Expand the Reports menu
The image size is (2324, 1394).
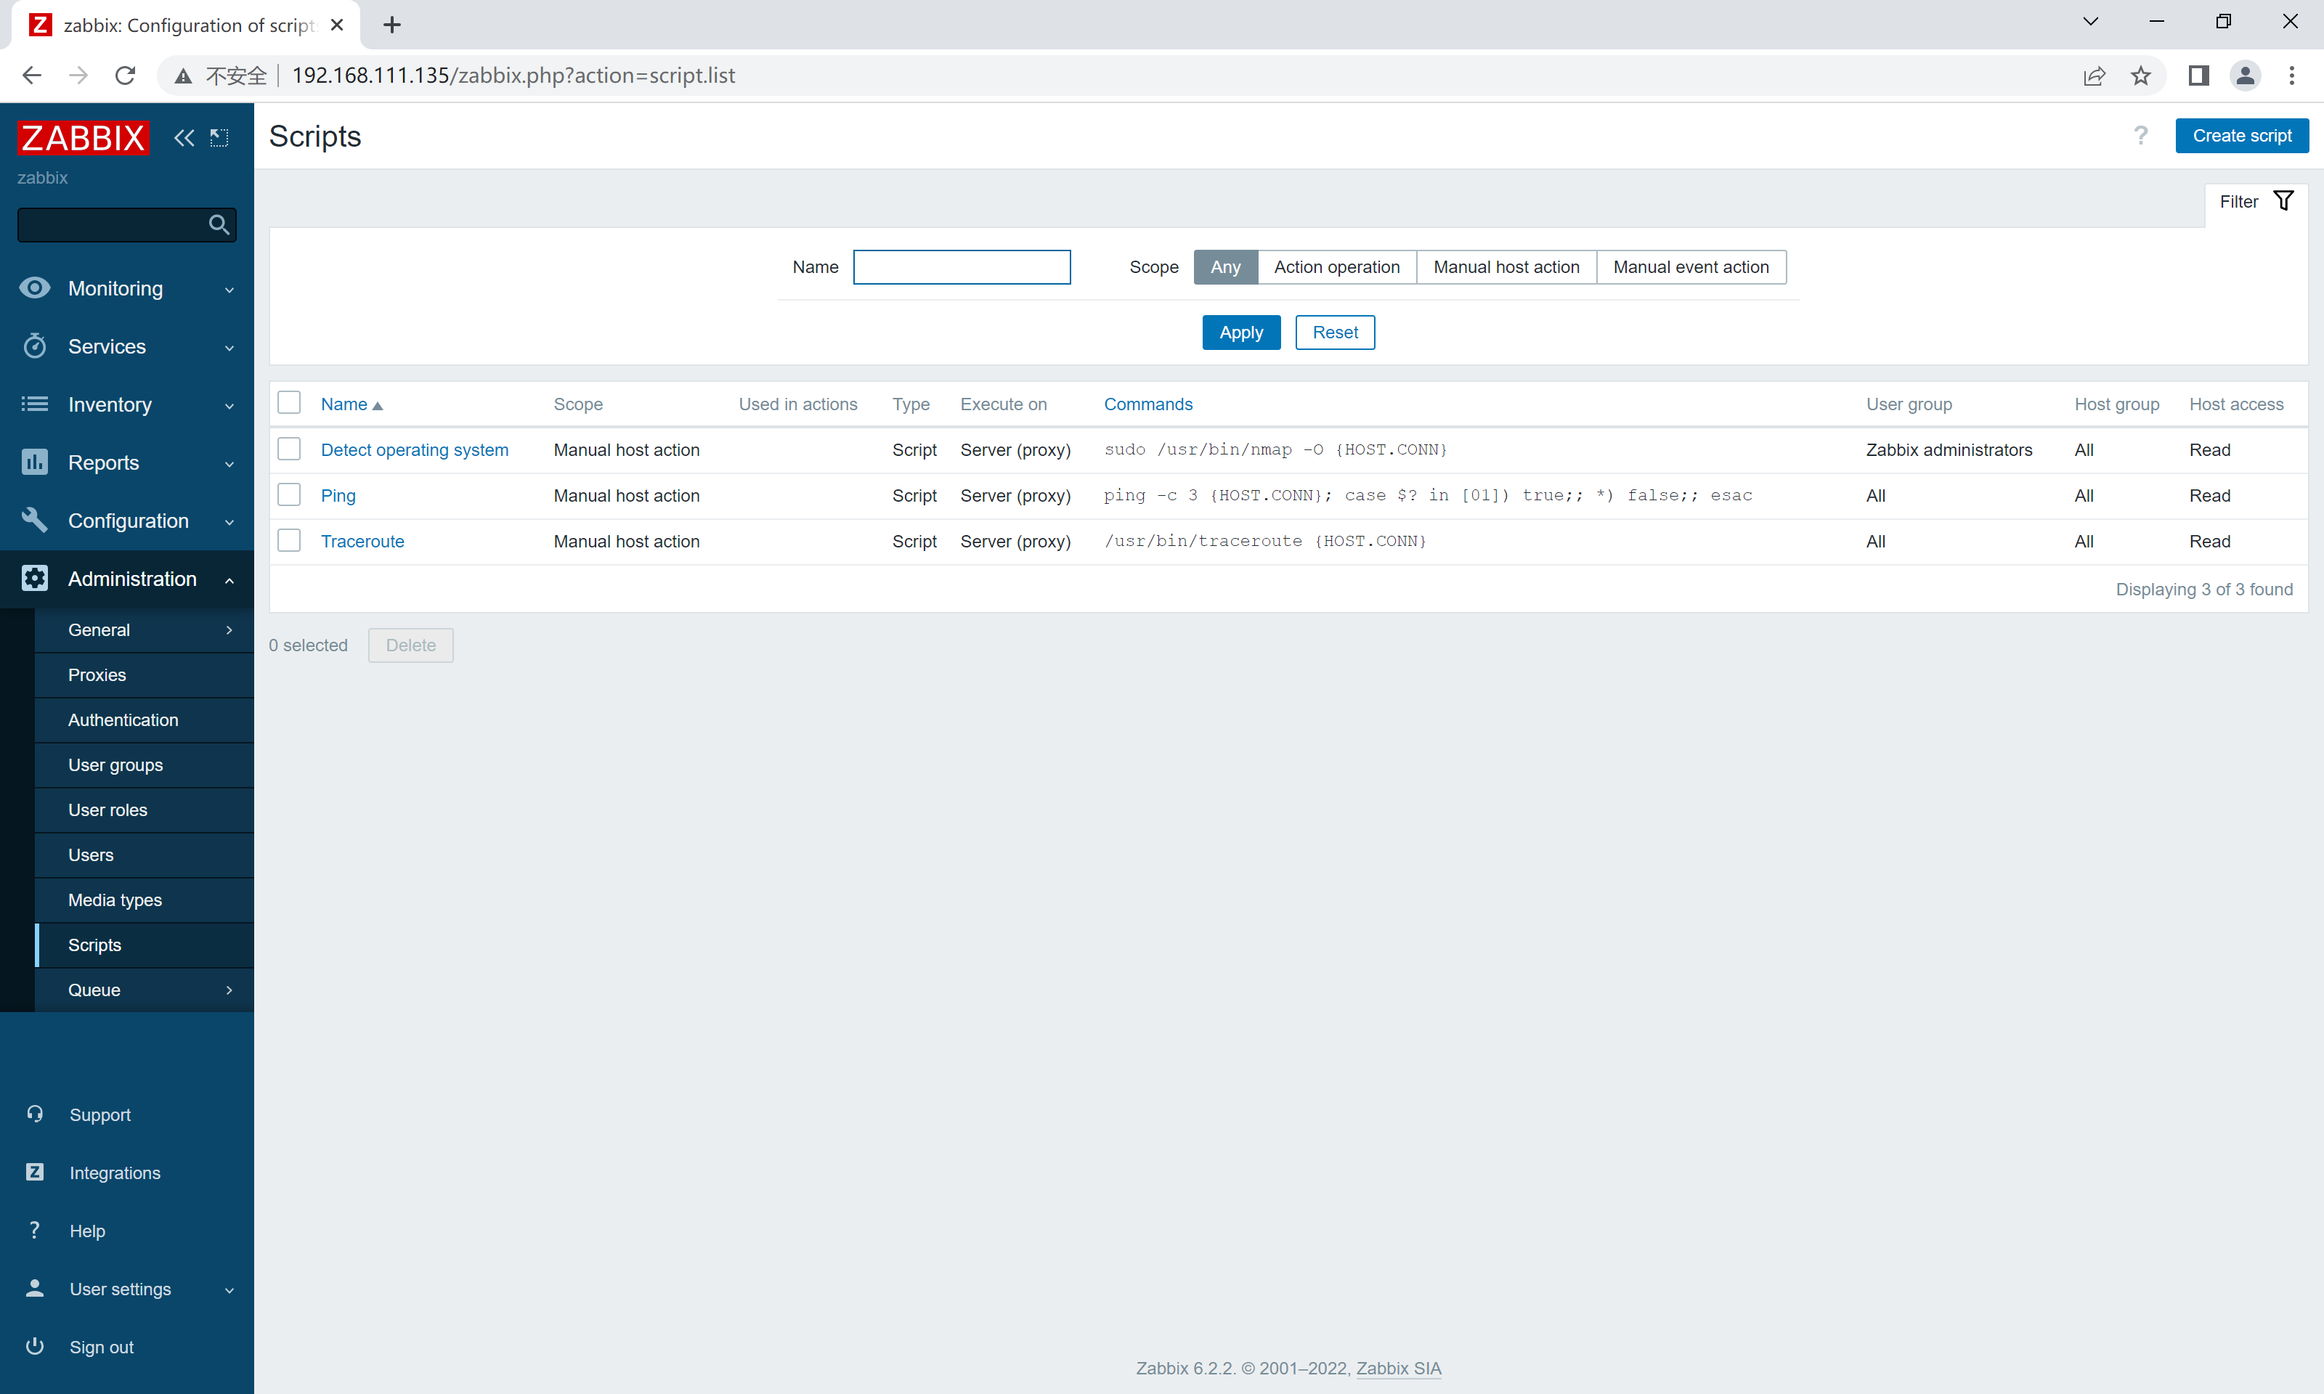127,463
